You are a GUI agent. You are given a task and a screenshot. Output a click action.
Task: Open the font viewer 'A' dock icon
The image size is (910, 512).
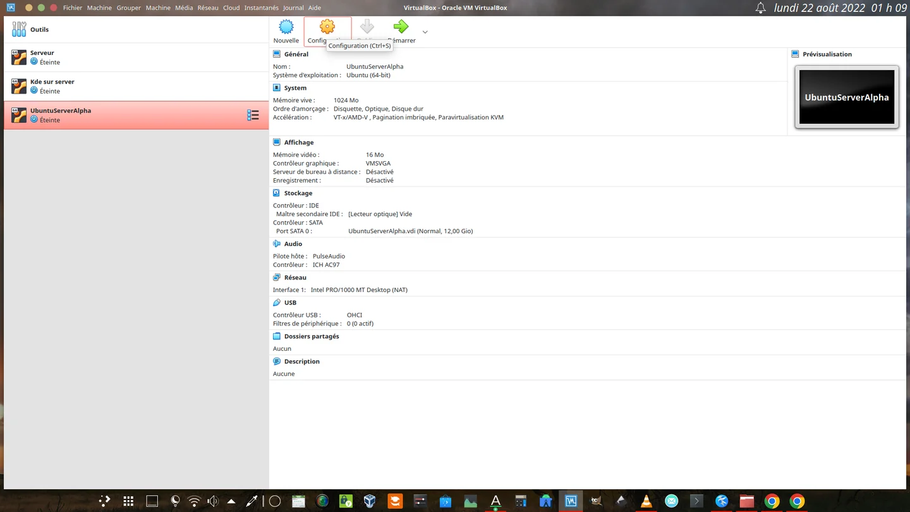click(x=495, y=501)
